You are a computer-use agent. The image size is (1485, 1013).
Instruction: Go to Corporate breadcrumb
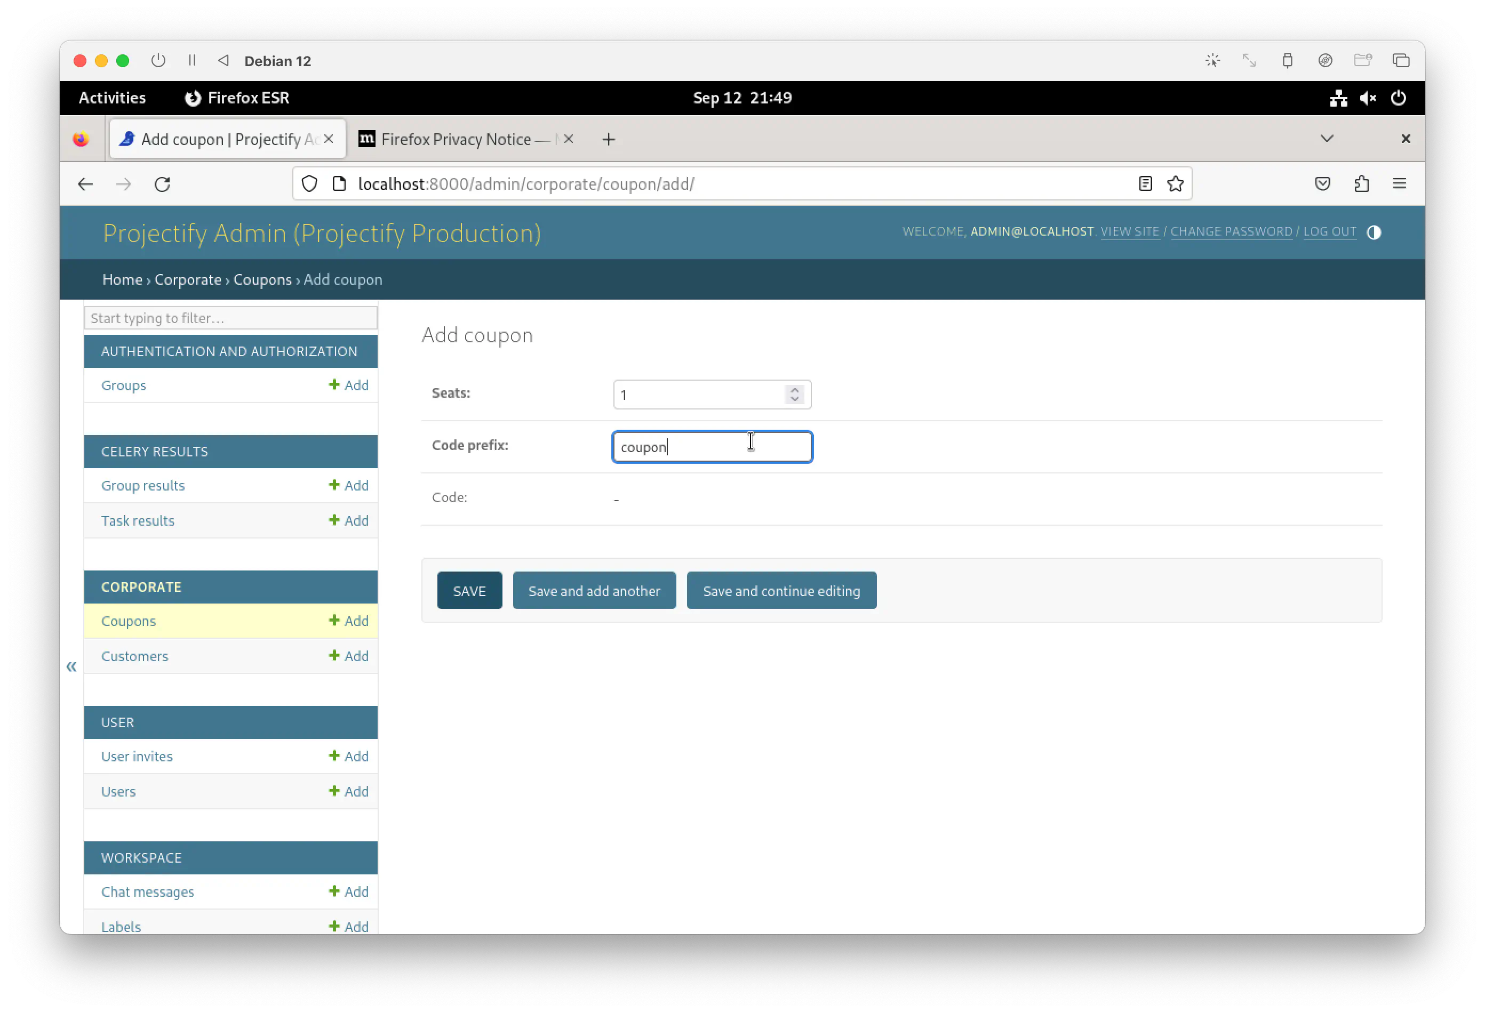point(187,279)
